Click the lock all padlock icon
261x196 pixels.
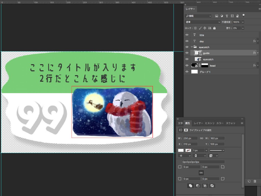214,28
